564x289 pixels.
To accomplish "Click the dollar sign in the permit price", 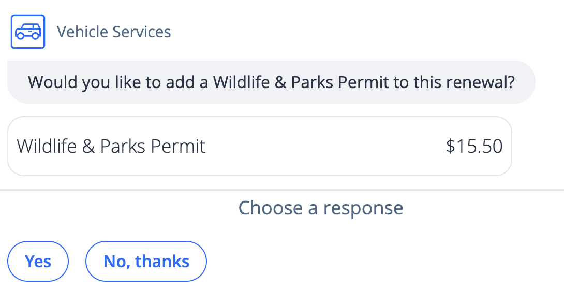I will 451,146.
